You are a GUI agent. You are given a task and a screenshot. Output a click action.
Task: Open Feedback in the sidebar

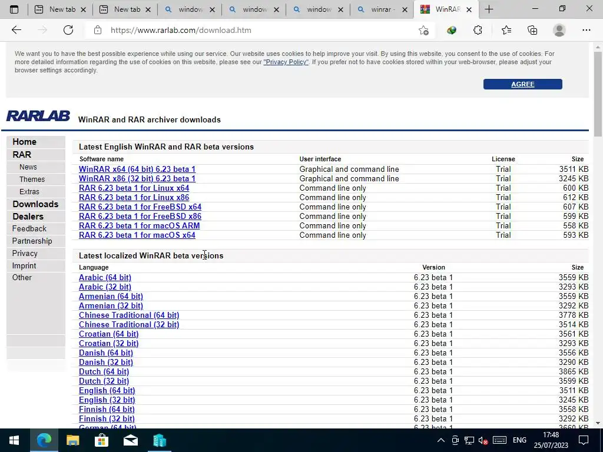(29, 229)
